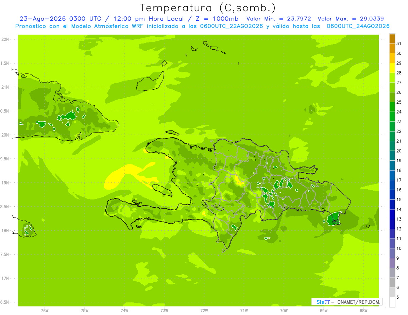
Task: Click the legend value label 5
Action: (x=397, y=297)
